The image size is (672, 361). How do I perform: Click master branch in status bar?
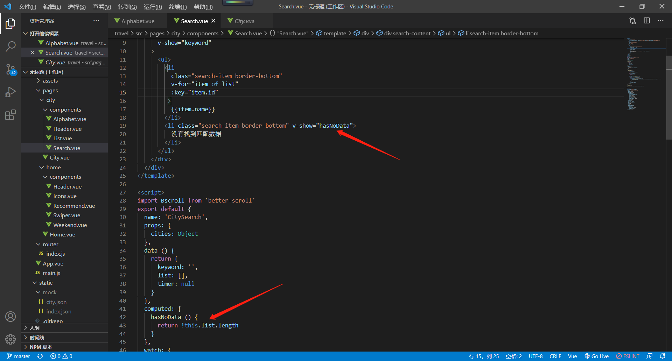(19, 356)
